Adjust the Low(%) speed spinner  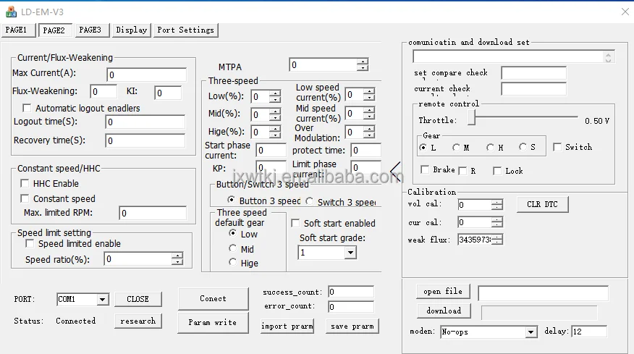pos(275,96)
